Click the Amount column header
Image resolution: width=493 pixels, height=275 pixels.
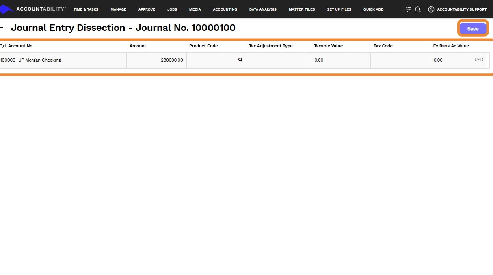(x=138, y=46)
